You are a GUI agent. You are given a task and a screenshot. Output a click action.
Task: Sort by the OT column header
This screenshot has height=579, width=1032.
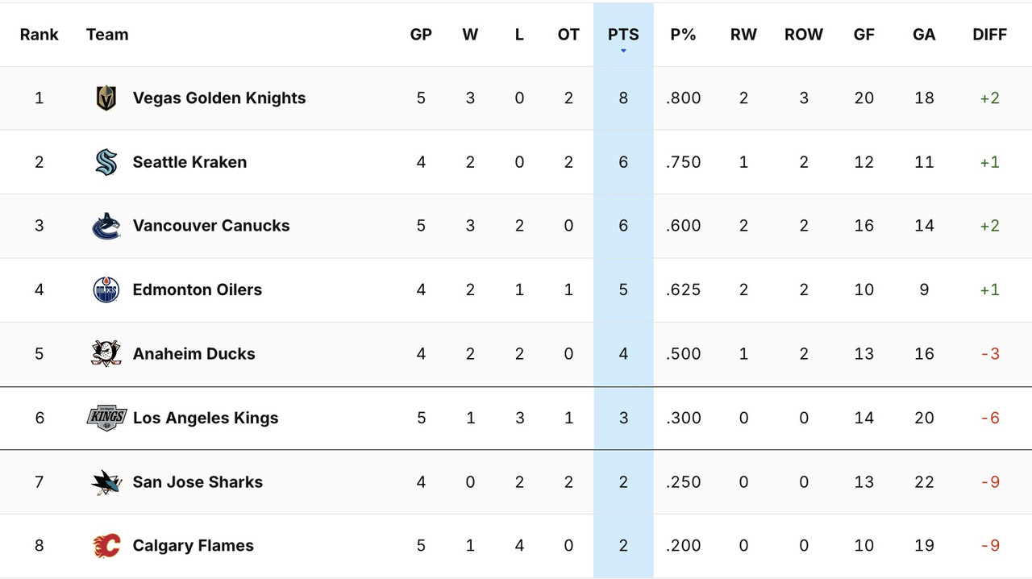tap(568, 35)
